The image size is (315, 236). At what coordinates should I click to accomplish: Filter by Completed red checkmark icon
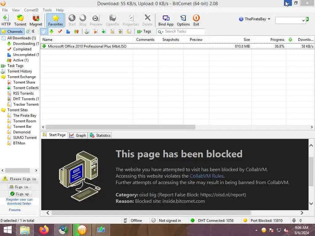(60, 32)
